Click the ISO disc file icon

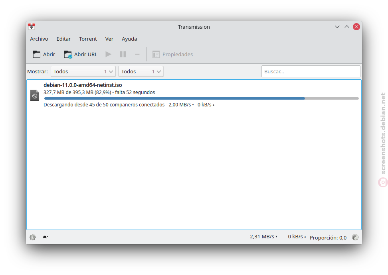tap(35, 95)
